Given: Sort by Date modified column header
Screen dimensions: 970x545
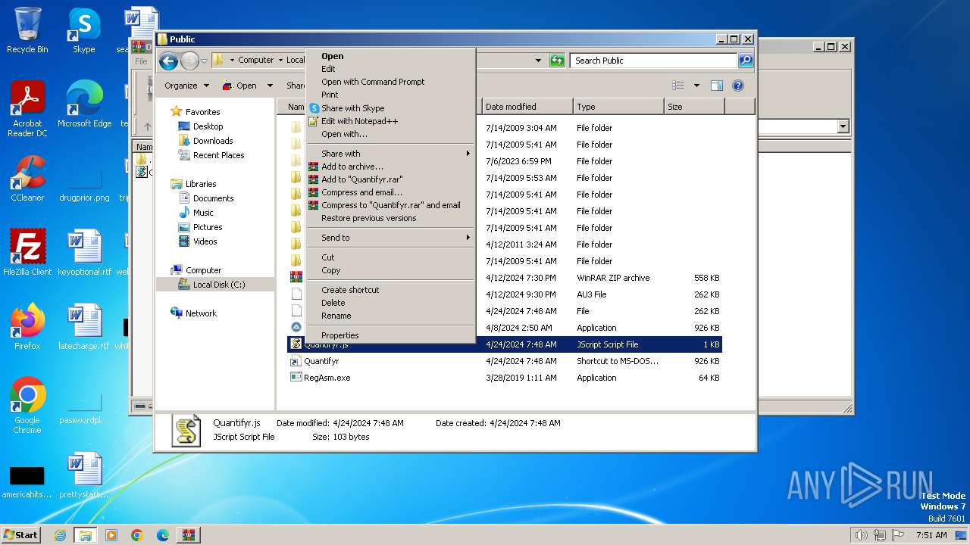Looking at the screenshot, I should point(527,107).
